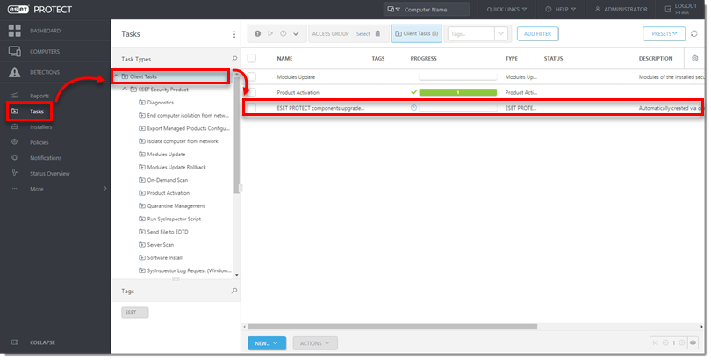
Task: Collapse the ESET Security Product tree node
Action: coord(124,90)
